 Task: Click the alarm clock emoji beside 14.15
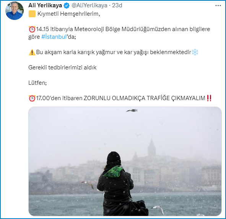(32, 30)
